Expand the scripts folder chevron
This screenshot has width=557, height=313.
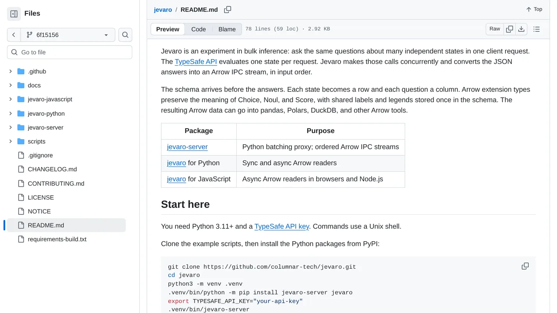10,141
